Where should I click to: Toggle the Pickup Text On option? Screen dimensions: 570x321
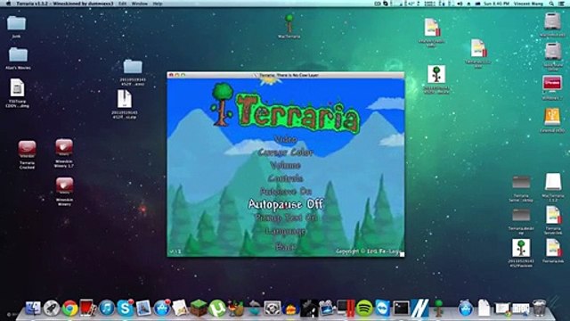coord(286,218)
